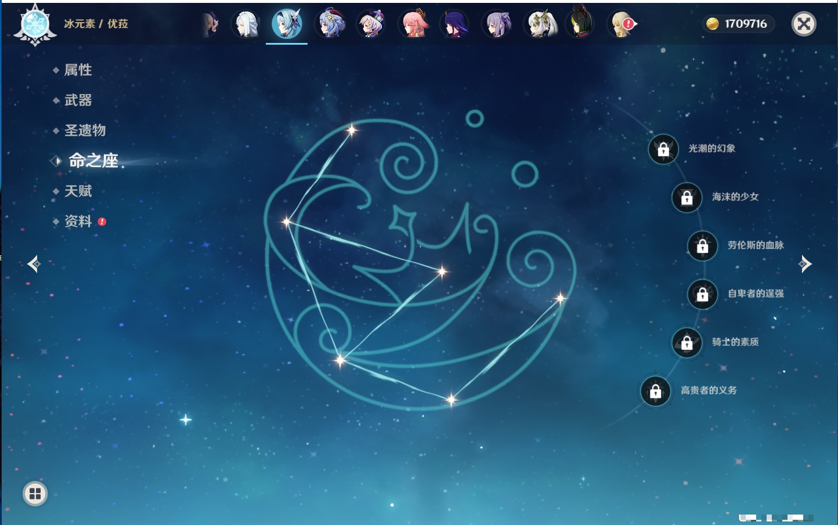838x525 pixels.
Task: Choose Qiqi's portrait with the purple hat
Action: click(371, 24)
